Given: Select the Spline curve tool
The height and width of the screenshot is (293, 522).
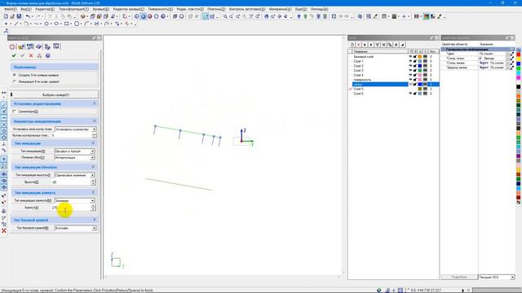Looking at the screenshot, I should coord(36,24).
